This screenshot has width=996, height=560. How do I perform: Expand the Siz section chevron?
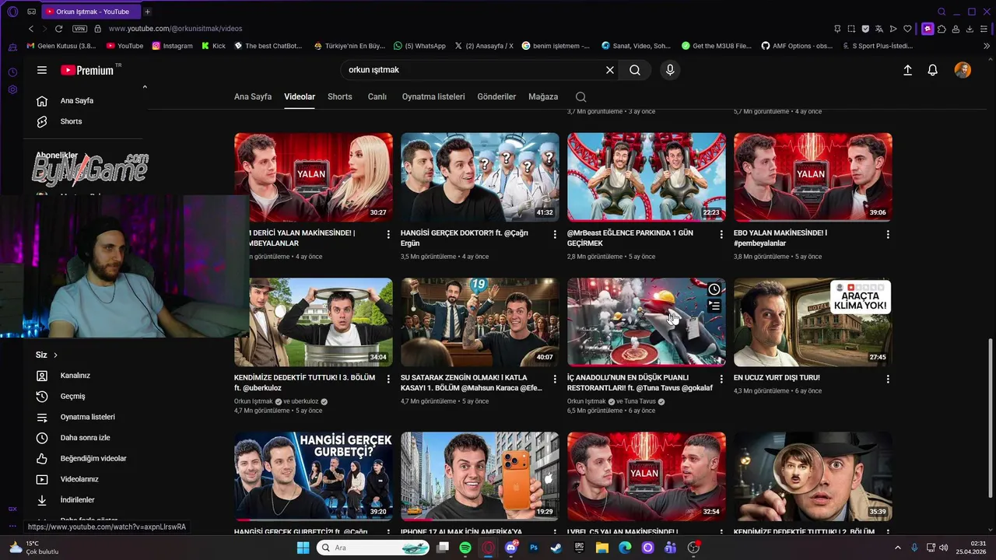click(x=55, y=355)
